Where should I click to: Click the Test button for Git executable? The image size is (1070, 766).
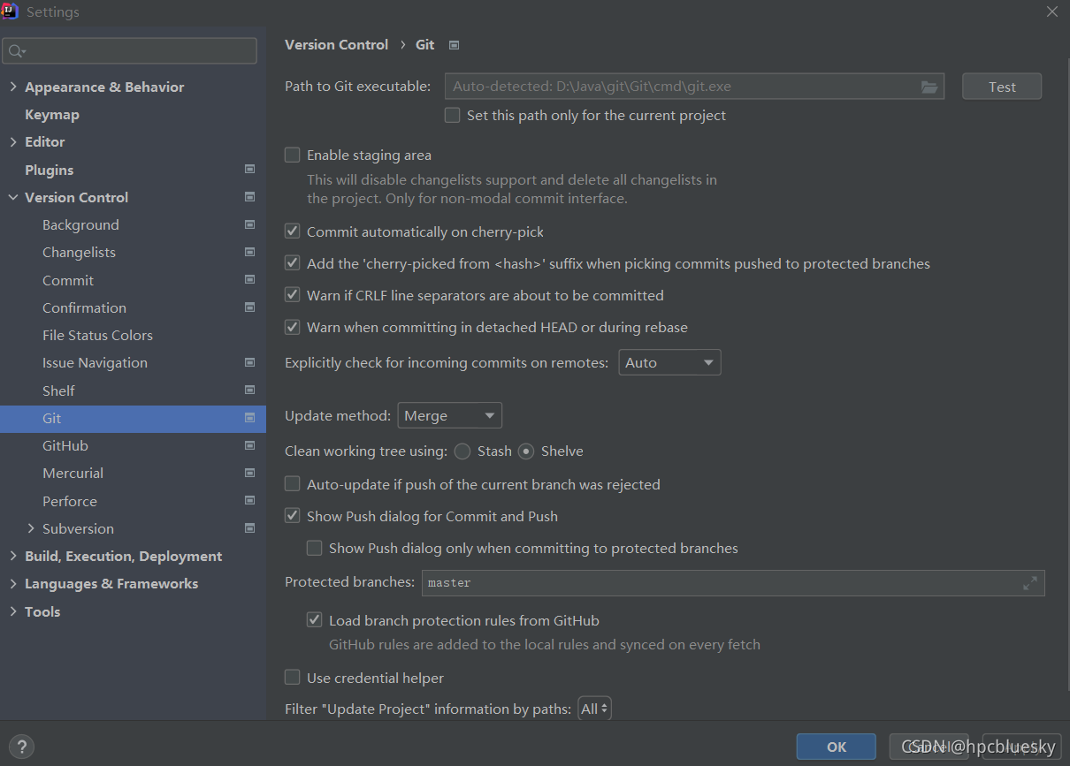(x=1002, y=87)
